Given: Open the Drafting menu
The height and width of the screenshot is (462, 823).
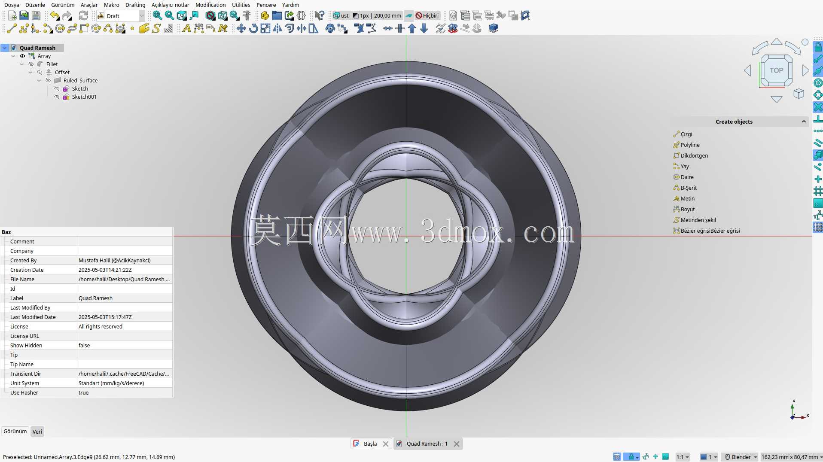Looking at the screenshot, I should (135, 5).
